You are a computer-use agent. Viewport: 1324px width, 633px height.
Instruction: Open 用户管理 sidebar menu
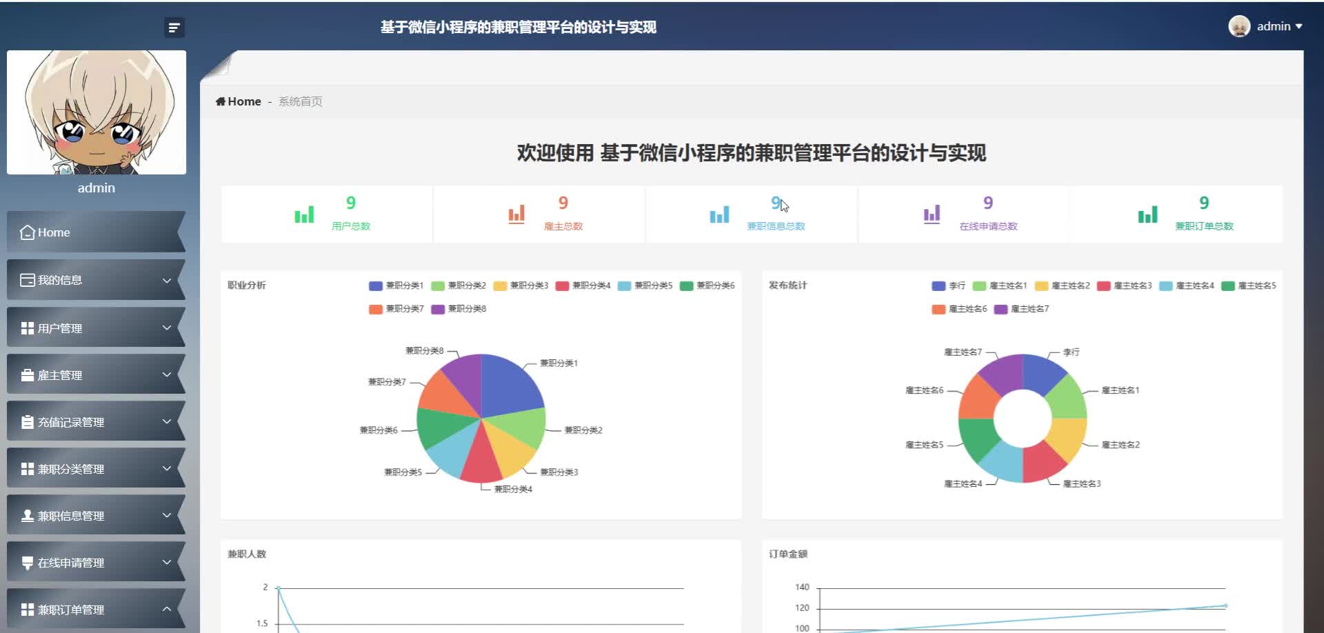coord(96,328)
